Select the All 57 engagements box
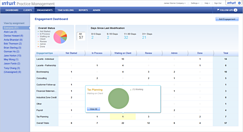 [x=81, y=36]
